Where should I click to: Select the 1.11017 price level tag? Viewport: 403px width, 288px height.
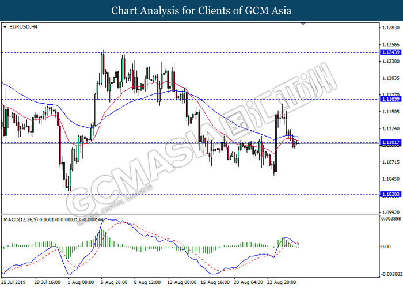click(389, 143)
